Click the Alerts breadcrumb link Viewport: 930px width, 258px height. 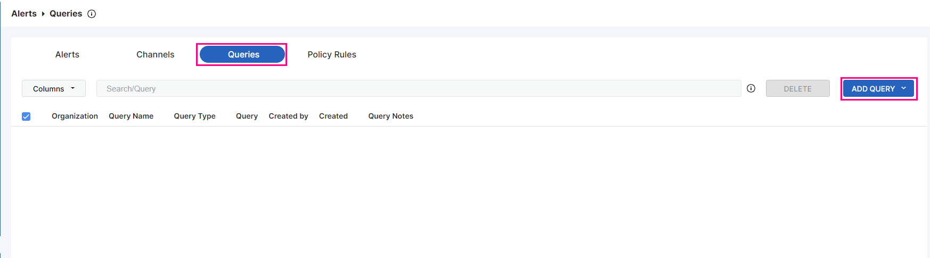[x=24, y=14]
